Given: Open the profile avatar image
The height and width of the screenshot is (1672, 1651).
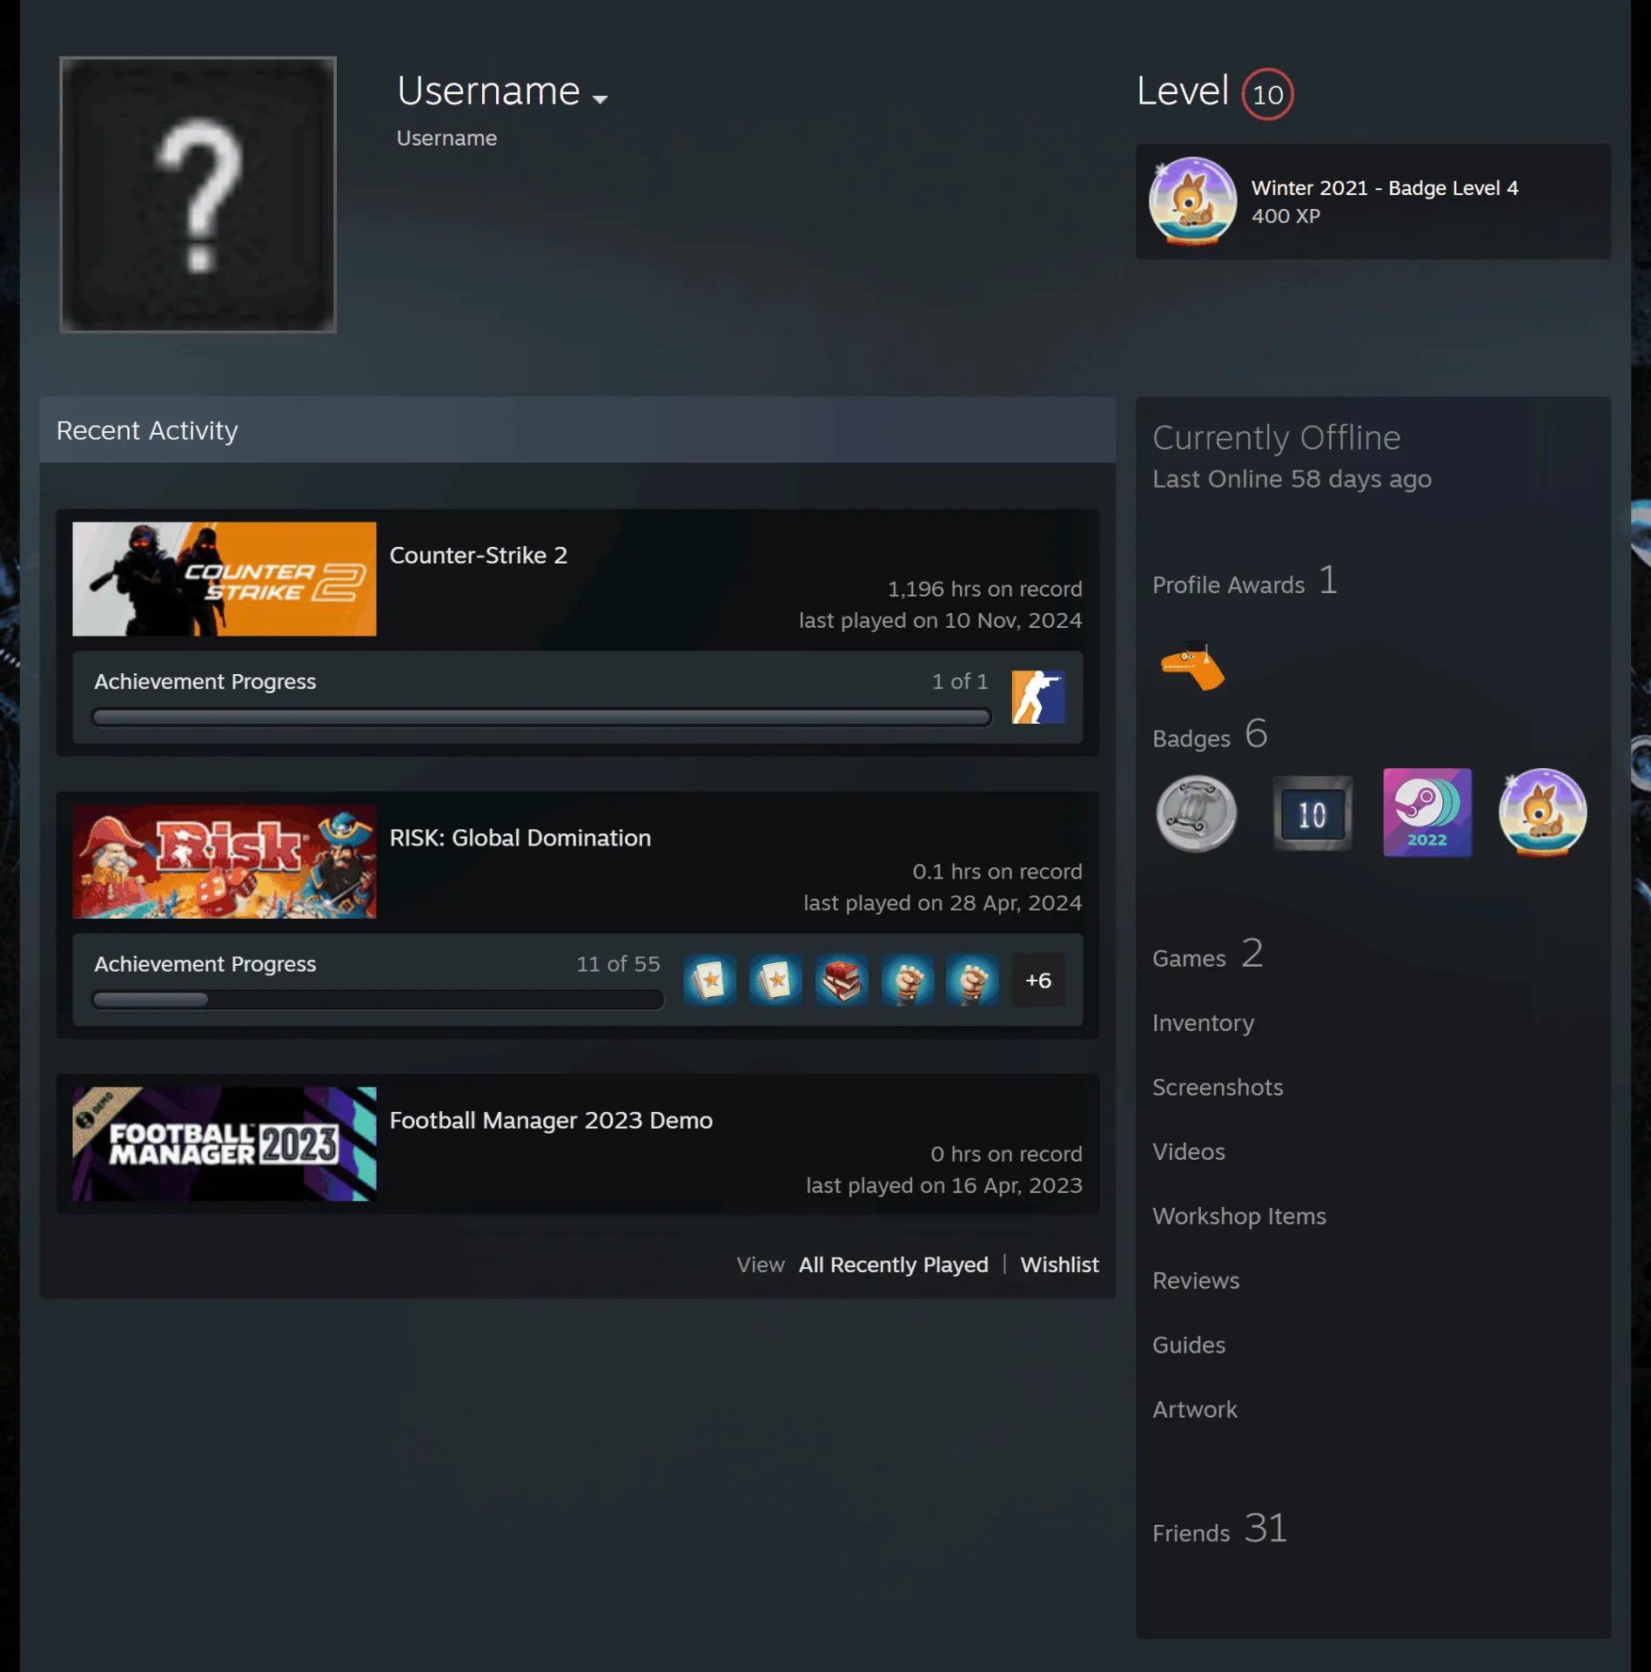Looking at the screenshot, I should [198, 195].
